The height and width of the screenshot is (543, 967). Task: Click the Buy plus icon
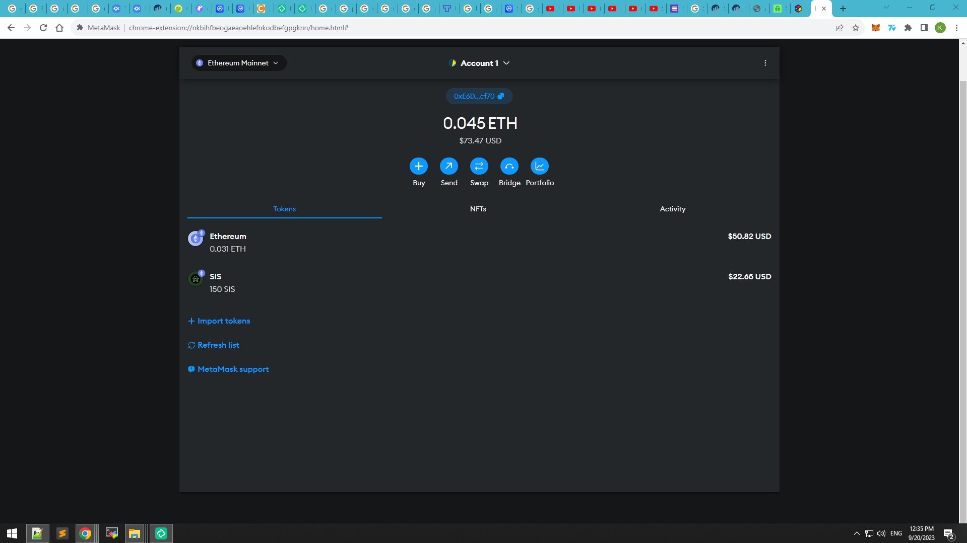(418, 166)
